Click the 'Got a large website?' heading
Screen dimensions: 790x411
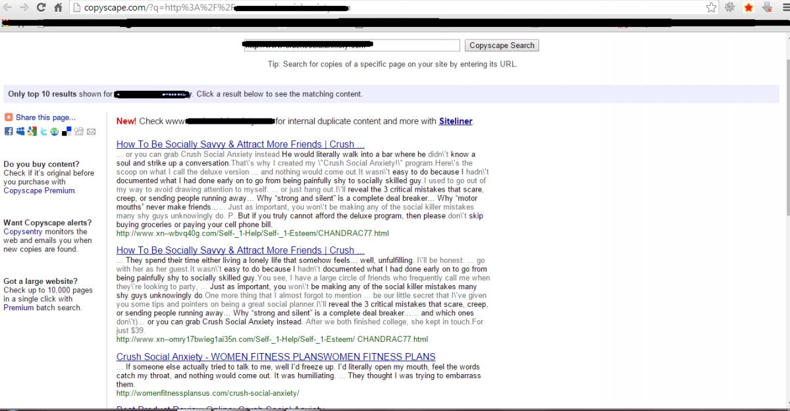40,281
